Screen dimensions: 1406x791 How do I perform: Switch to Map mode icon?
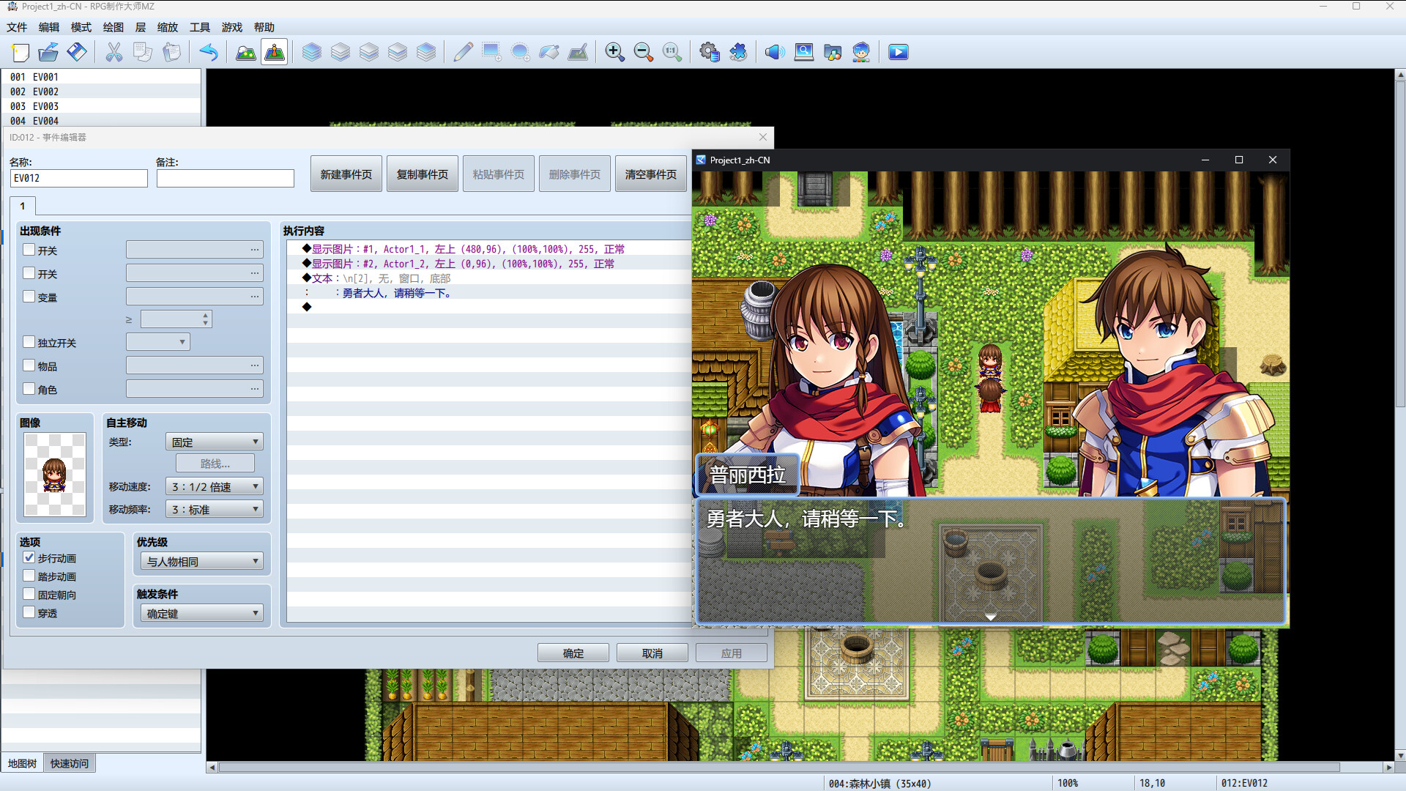pos(245,52)
